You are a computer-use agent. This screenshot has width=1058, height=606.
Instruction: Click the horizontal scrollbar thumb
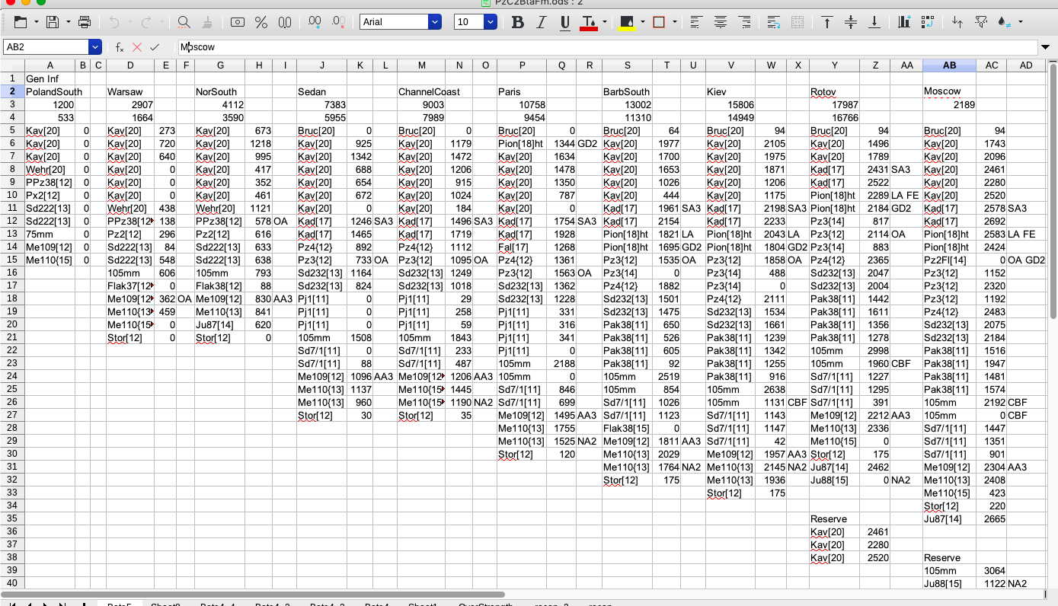click(x=252, y=595)
